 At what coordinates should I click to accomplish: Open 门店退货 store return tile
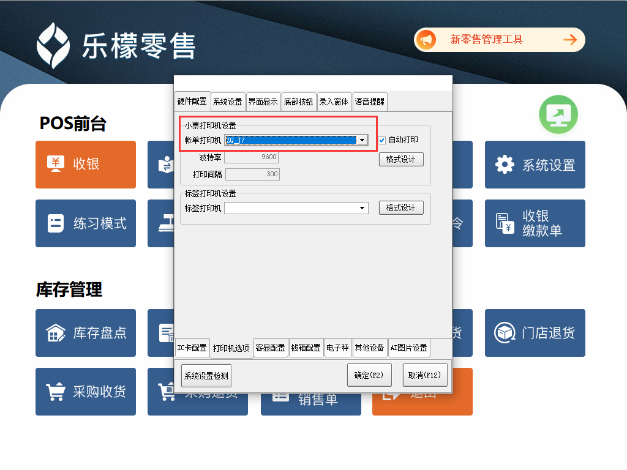click(535, 332)
